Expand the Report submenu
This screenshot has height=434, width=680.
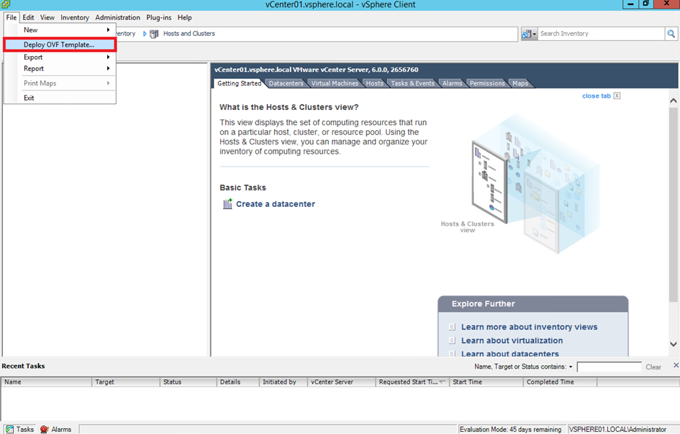(x=60, y=68)
